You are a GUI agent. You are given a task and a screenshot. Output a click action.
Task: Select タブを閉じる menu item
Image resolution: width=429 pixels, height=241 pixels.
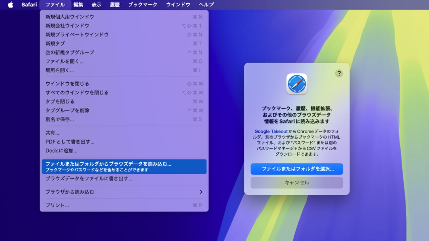point(124,101)
